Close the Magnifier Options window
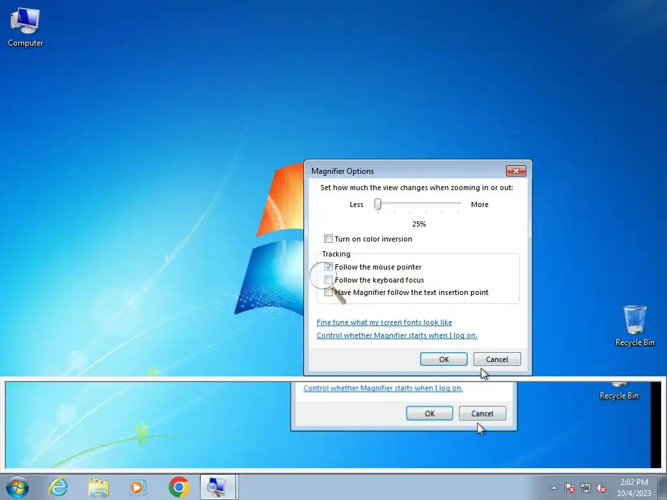 (516, 171)
